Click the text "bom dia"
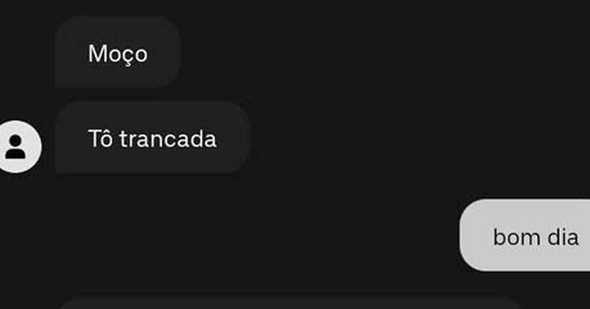 click(x=535, y=237)
